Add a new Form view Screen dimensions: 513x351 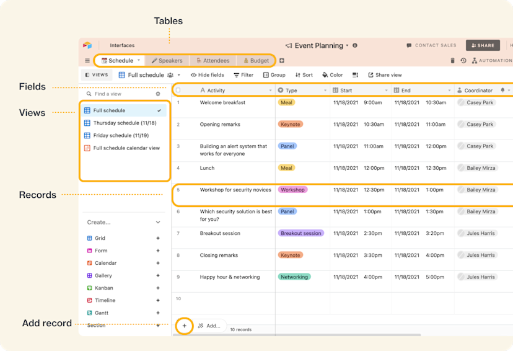pos(158,251)
